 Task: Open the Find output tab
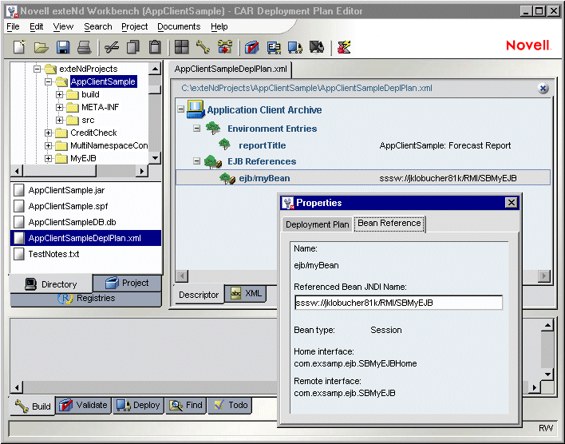186,406
